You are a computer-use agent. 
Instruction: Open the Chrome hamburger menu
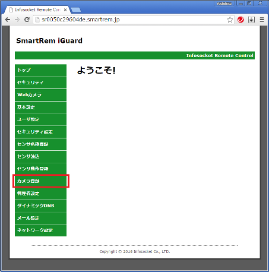pyautogui.click(x=262, y=20)
